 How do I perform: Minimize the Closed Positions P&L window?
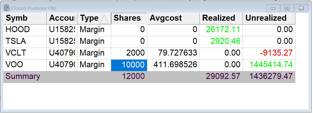click(x=273, y=8)
